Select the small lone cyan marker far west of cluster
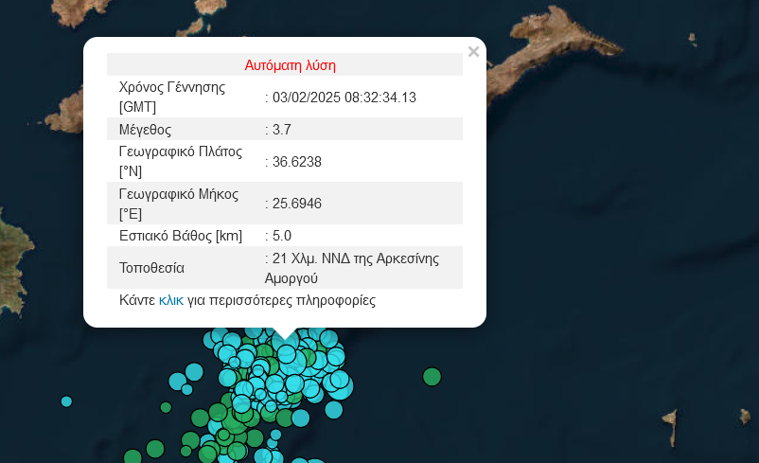This screenshot has height=463, width=759. [66, 401]
